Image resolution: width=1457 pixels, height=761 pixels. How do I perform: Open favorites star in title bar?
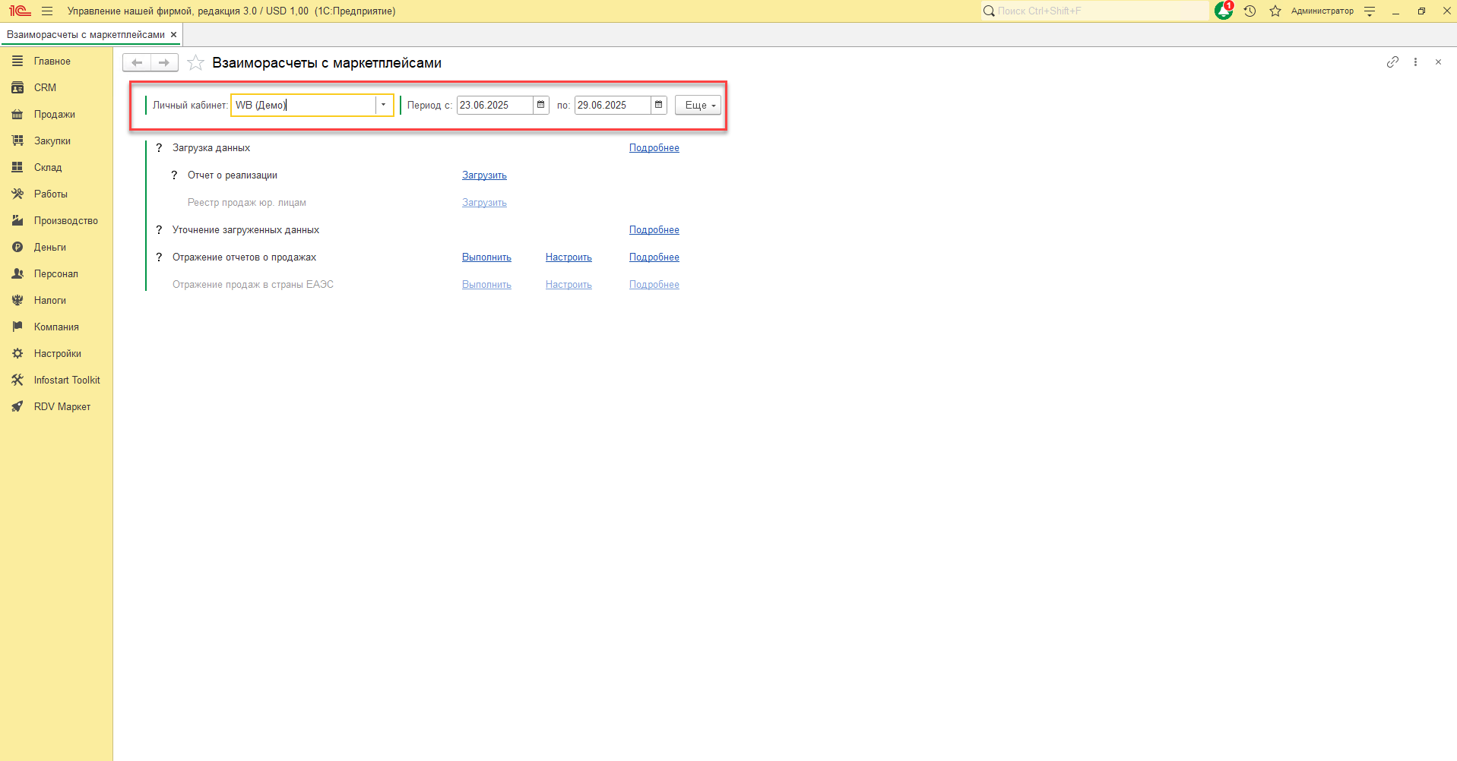1275,11
